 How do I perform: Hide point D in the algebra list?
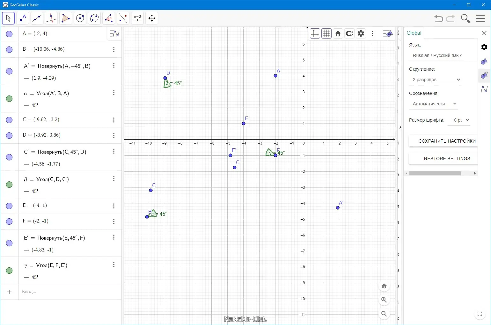9,136
